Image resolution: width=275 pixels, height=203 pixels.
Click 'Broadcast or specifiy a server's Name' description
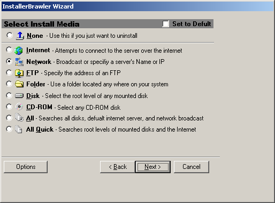pyautogui.click(x=110, y=62)
